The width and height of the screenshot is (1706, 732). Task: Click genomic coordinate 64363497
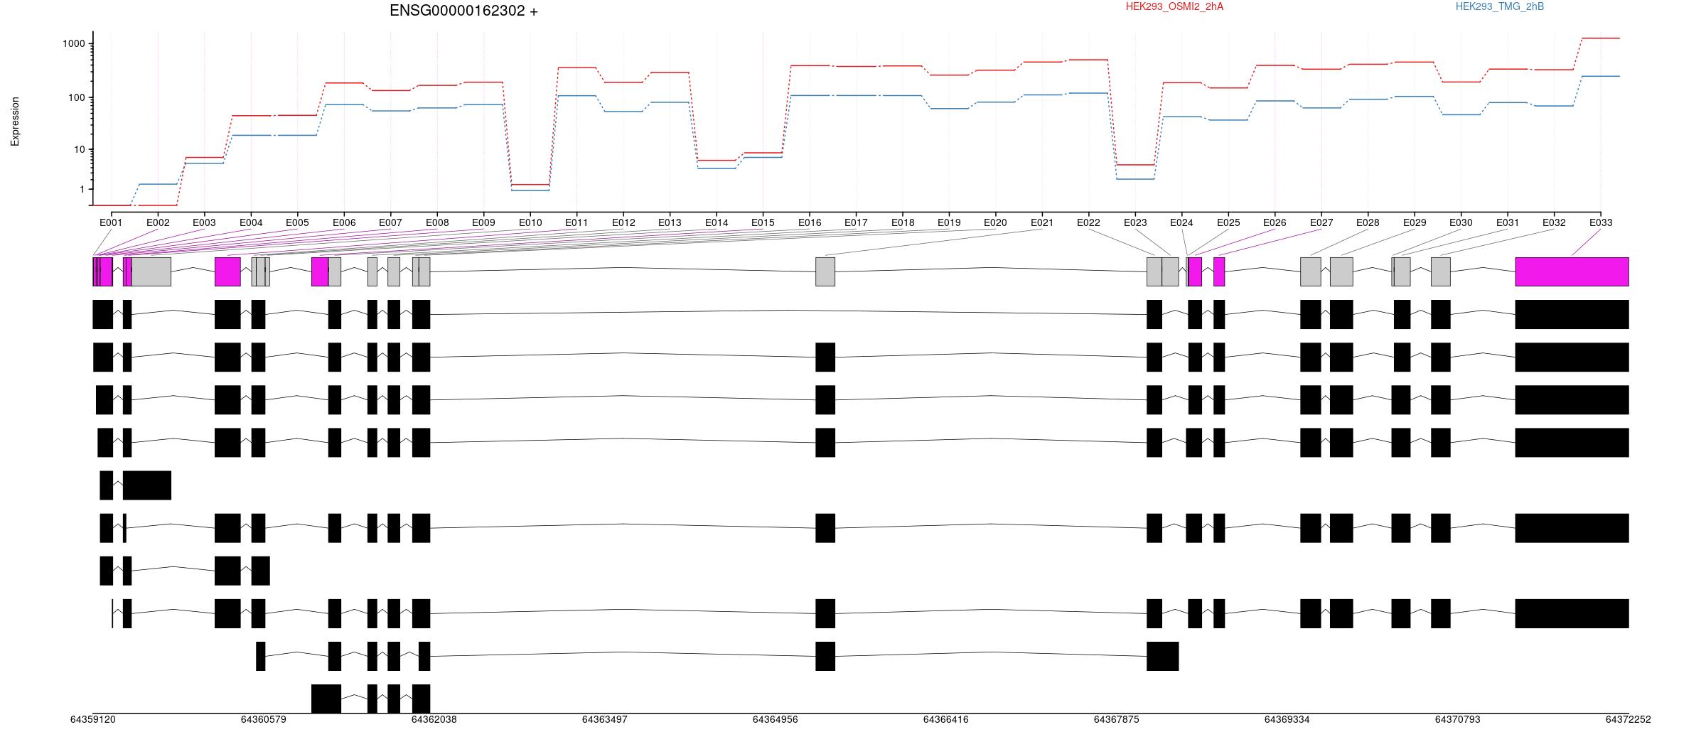[605, 719]
